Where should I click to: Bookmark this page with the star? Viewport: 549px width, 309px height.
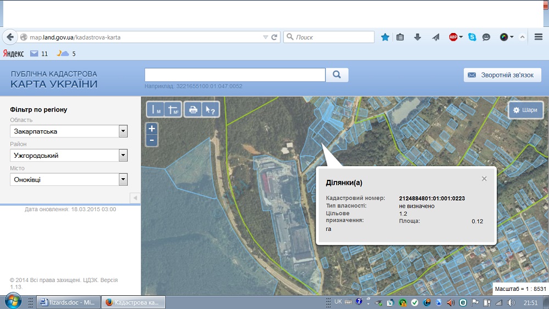coord(385,37)
